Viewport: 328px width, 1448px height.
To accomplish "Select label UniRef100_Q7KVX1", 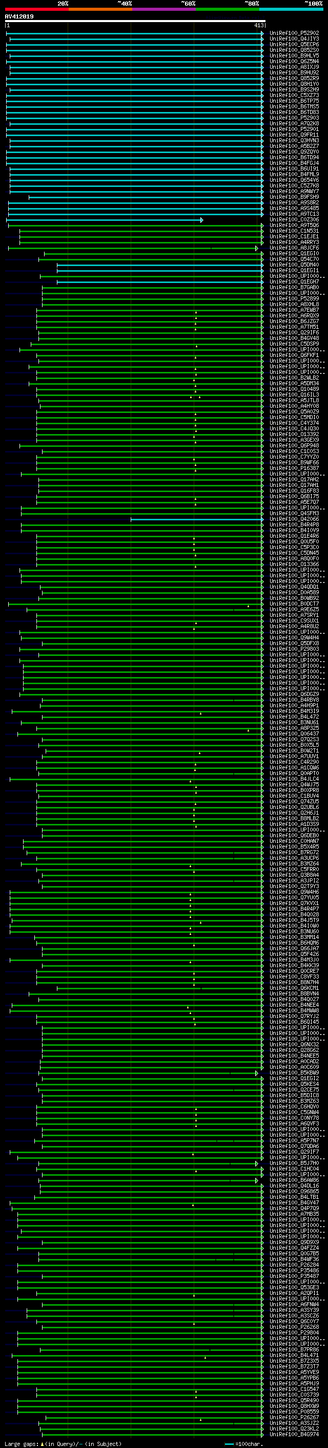I will tap(294, 904).
